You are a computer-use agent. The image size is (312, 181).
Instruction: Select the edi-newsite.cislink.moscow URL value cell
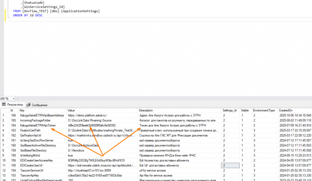tap(102, 165)
